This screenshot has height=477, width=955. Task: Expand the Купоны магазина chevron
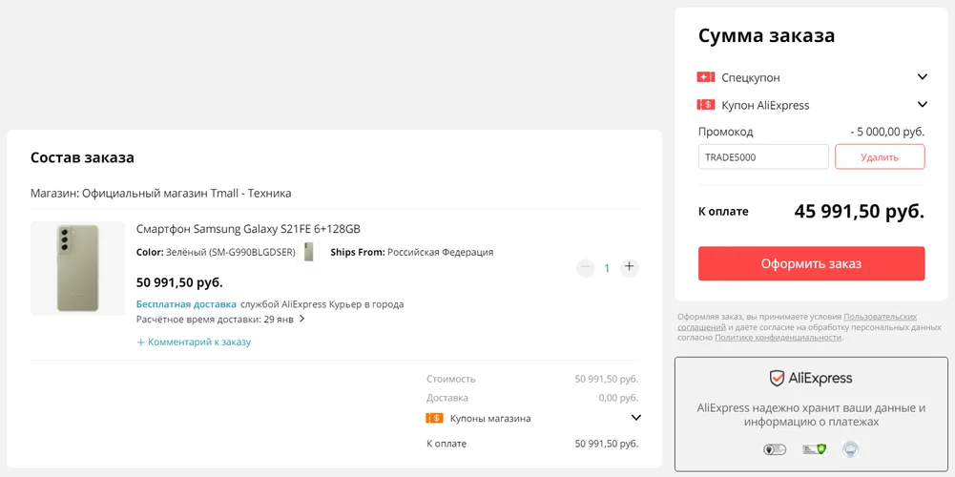pos(635,418)
